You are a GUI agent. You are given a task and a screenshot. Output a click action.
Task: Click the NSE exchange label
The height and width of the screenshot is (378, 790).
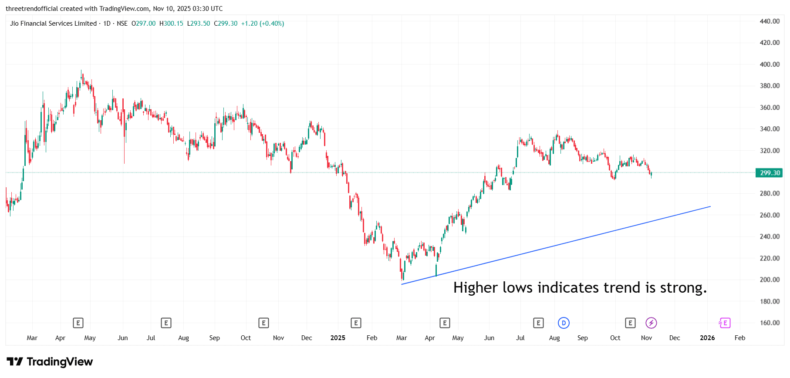click(x=122, y=24)
